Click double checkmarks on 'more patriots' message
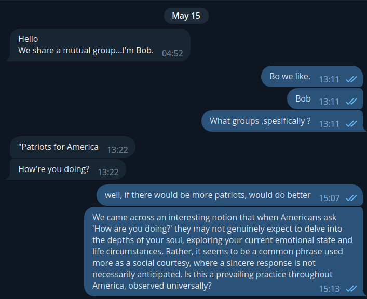Image resolution: width=367 pixels, height=299 pixels. click(x=351, y=197)
